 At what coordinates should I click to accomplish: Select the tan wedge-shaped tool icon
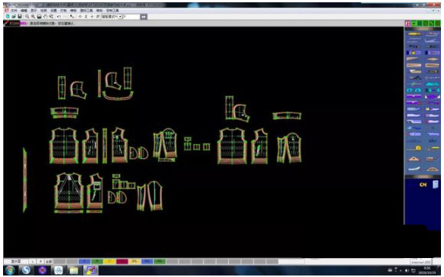(x=414, y=58)
